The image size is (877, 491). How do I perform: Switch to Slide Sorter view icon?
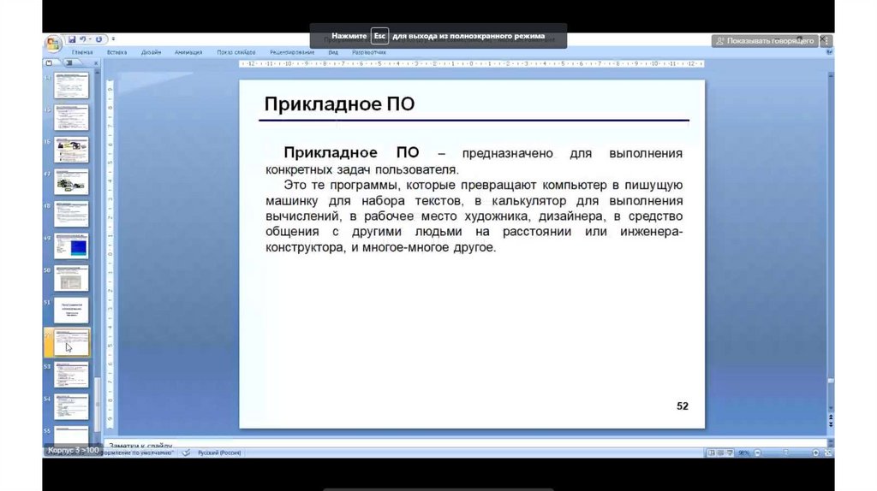pos(720,452)
